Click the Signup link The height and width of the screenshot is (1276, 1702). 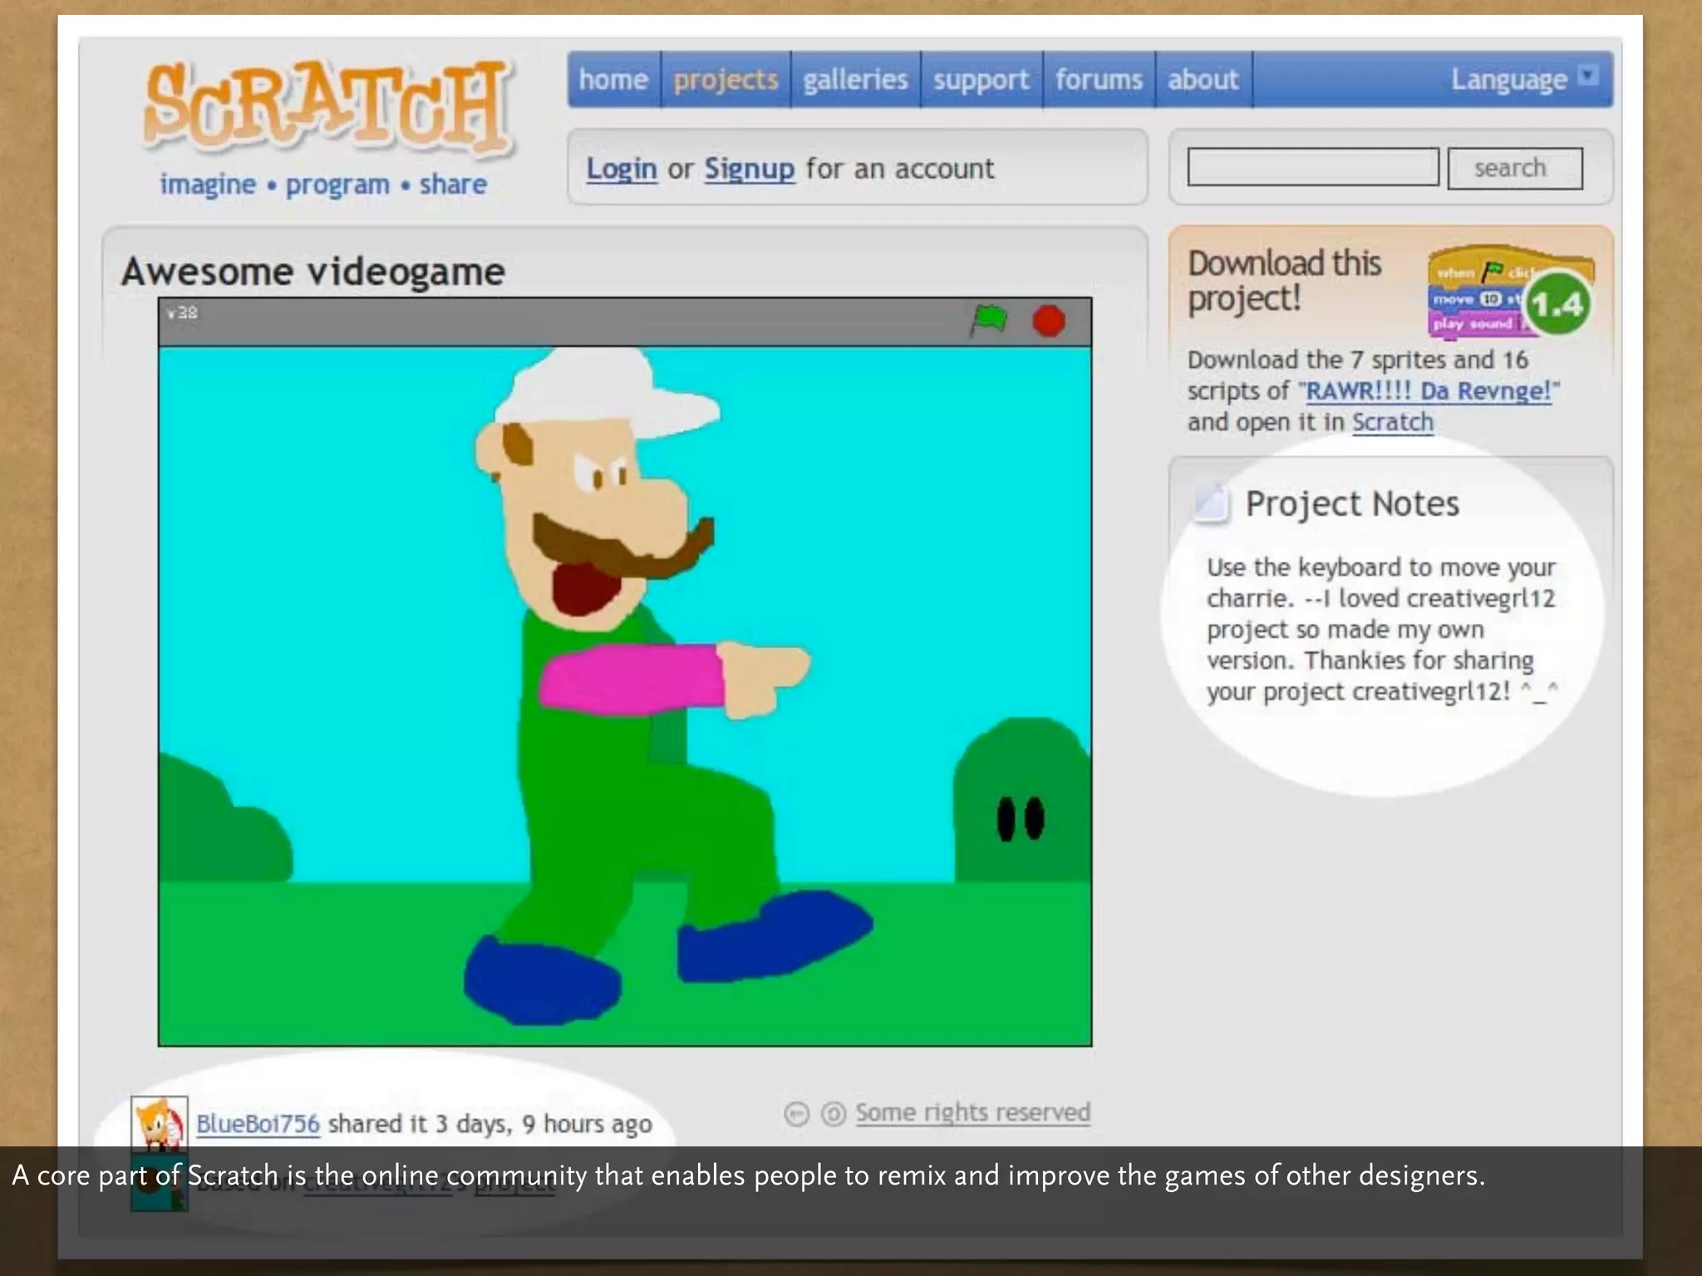750,169
